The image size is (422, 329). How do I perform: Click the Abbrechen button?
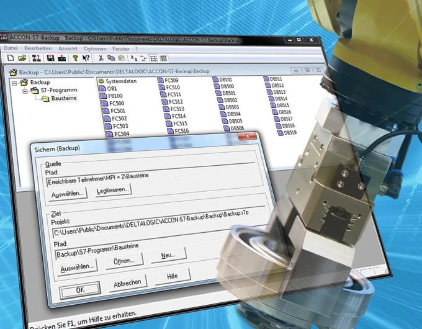pos(127,284)
